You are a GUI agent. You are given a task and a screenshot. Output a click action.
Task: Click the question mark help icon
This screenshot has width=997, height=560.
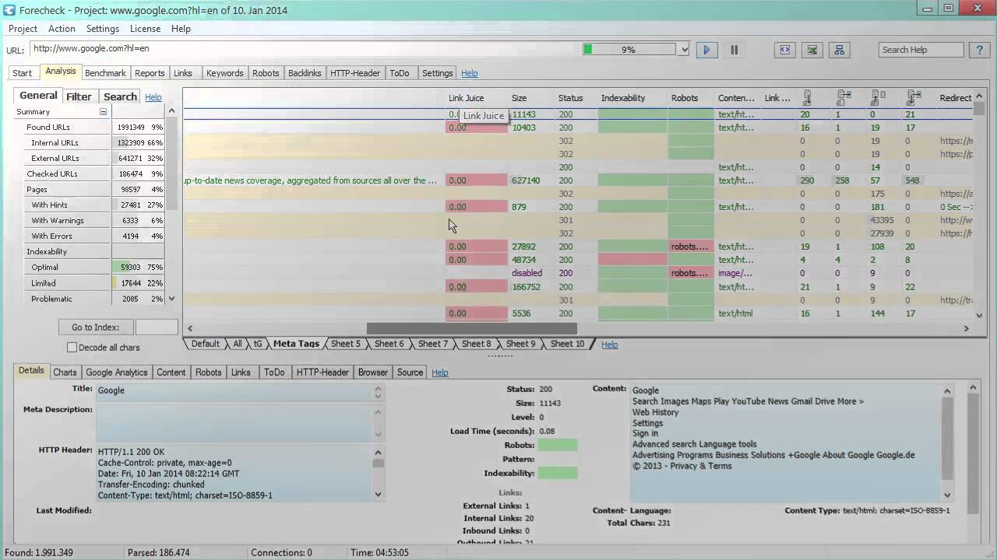click(980, 50)
